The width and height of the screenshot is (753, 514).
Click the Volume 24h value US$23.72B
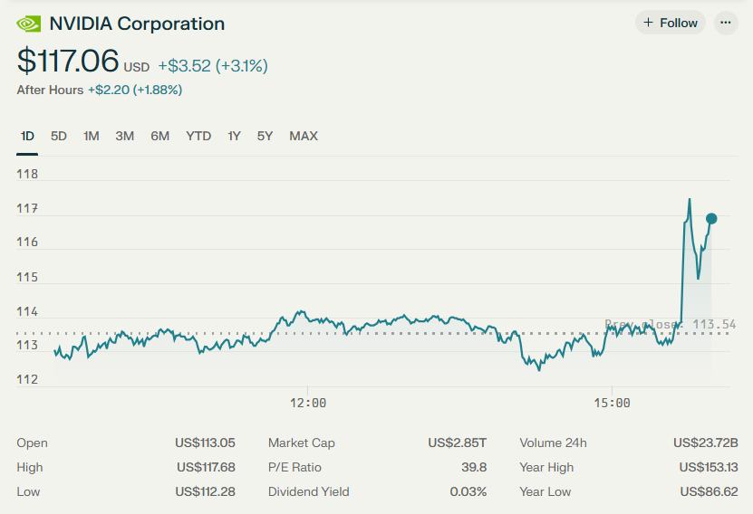pyautogui.click(x=706, y=443)
